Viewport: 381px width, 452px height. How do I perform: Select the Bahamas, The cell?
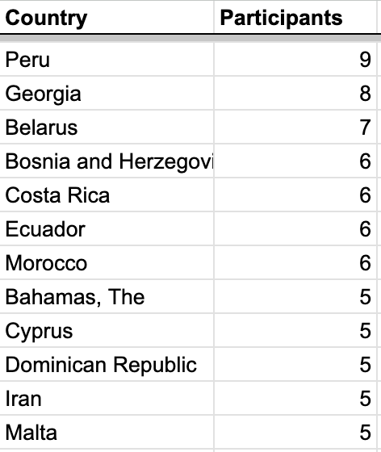[x=107, y=297]
